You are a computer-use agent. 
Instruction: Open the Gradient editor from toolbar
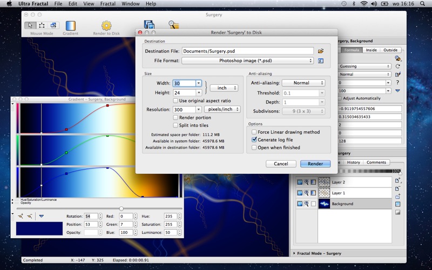click(x=71, y=25)
